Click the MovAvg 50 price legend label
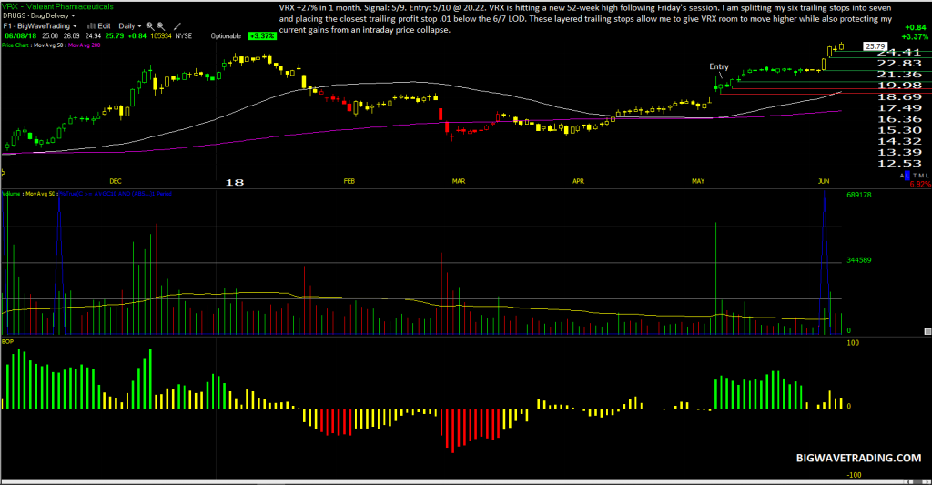Image resolution: width=932 pixels, height=485 pixels. pos(48,45)
